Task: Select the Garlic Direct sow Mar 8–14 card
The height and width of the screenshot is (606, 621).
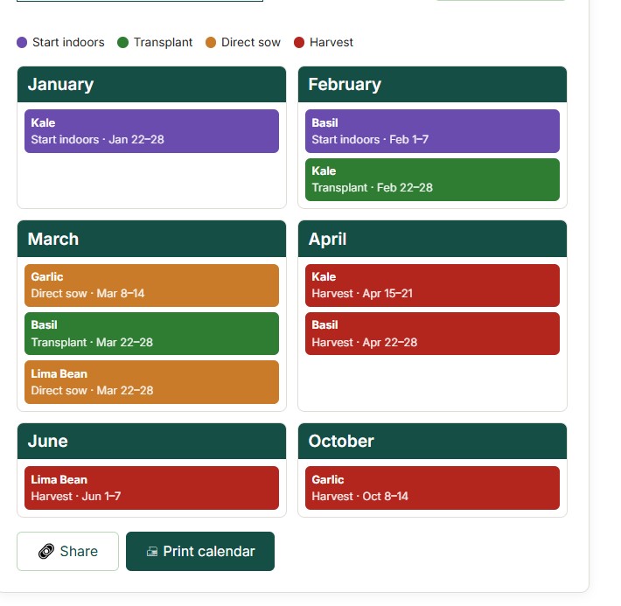Action: click(151, 285)
